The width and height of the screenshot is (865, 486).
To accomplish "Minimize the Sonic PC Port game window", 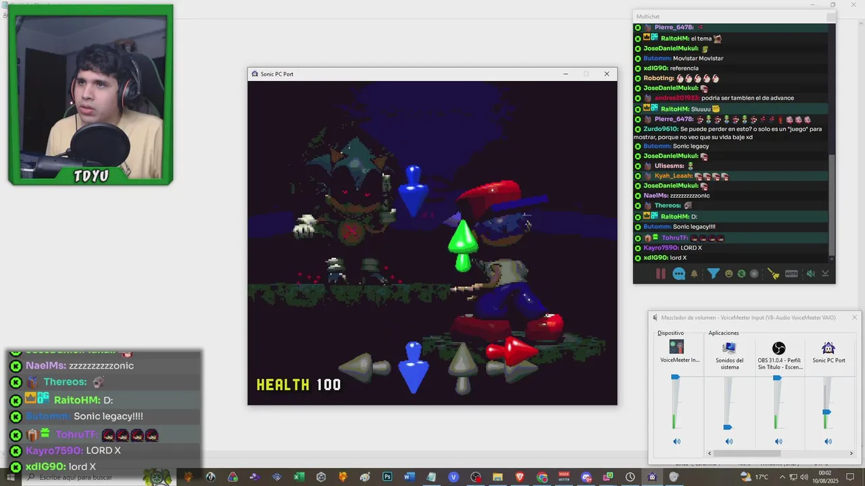I will coord(566,74).
